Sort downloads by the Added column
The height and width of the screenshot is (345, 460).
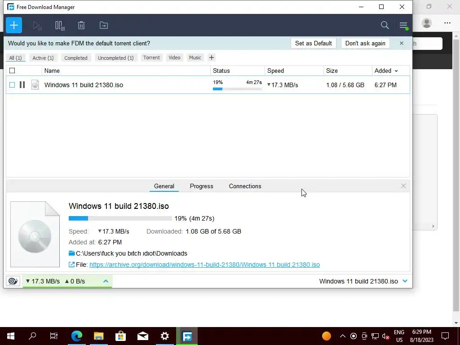(x=386, y=71)
